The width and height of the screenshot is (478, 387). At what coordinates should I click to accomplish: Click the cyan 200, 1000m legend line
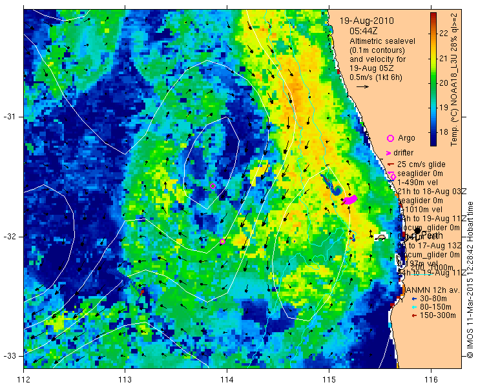point(421,274)
